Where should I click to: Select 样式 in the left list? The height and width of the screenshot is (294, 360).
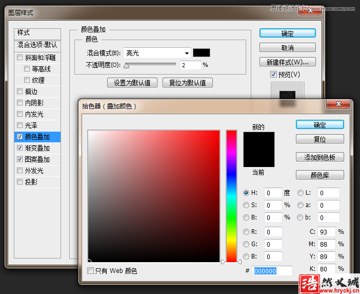(37, 33)
